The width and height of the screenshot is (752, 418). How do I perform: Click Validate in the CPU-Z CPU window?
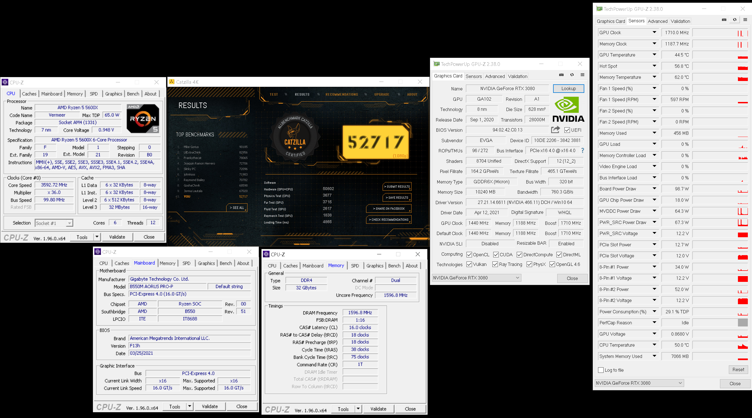coord(117,237)
